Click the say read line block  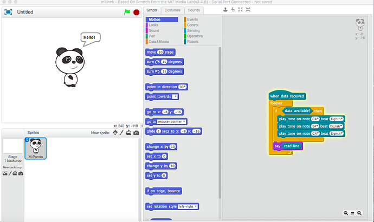(x=276, y=146)
